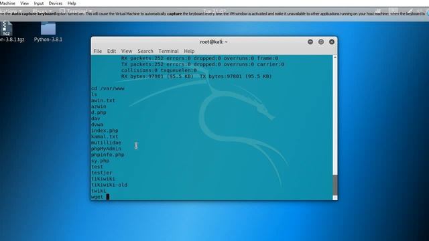
Task: Open the terminal Search menu
Action: (145, 51)
